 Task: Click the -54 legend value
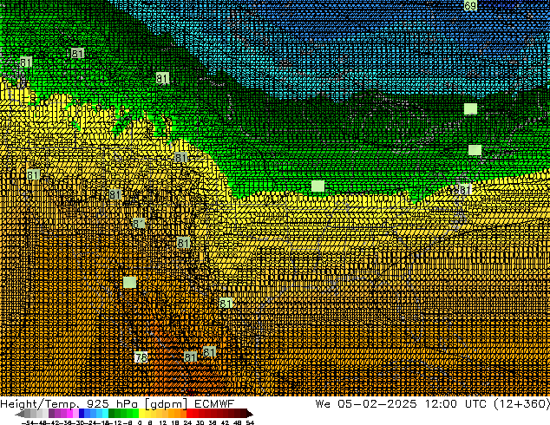pos(28,423)
